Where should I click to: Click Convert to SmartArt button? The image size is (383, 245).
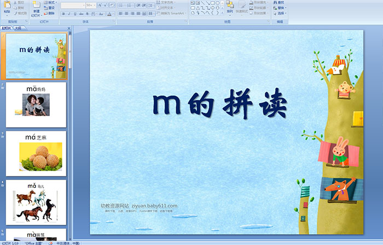173,14
